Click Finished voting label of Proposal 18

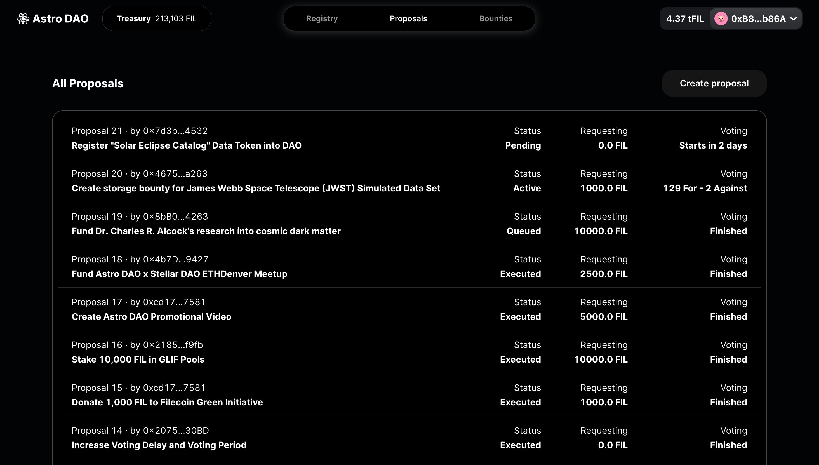tap(728, 274)
